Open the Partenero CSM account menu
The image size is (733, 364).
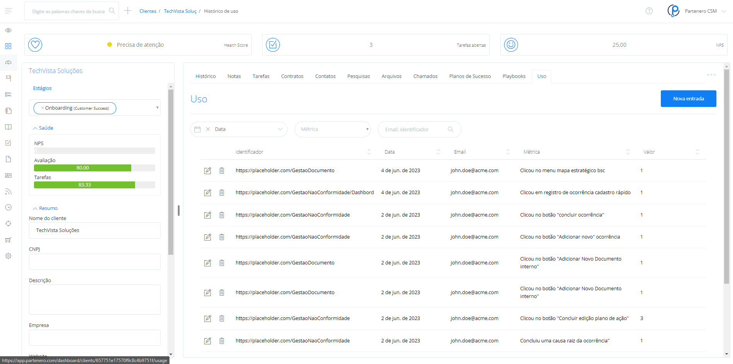697,11
